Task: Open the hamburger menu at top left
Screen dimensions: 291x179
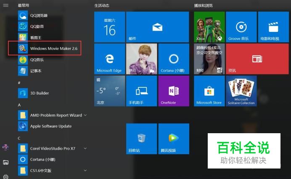Action: coord(6,5)
